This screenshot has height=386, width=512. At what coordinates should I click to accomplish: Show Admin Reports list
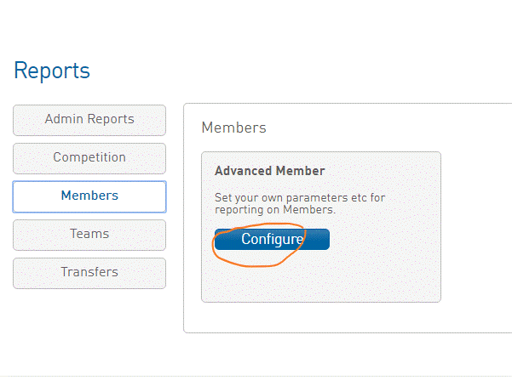(89, 120)
